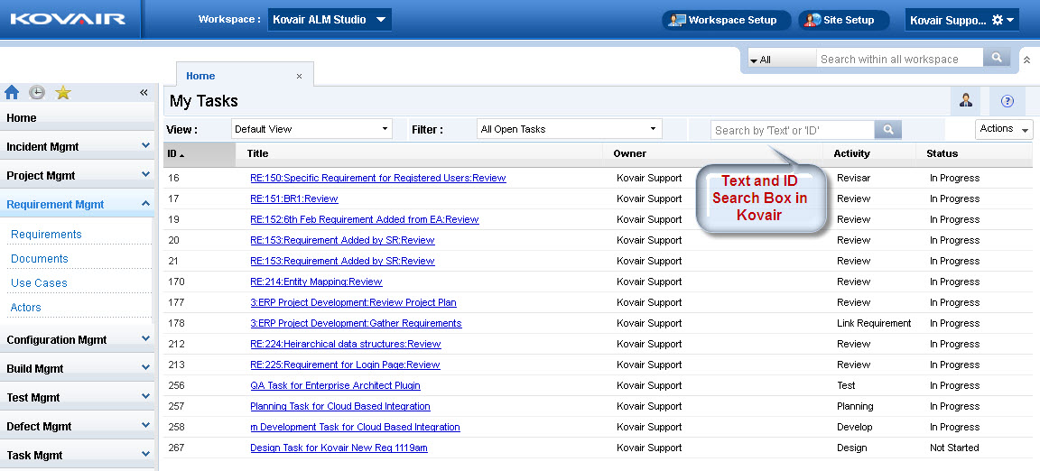Click the Search within all workspace field
Viewport: 1040px width, 471px height.
coord(899,59)
